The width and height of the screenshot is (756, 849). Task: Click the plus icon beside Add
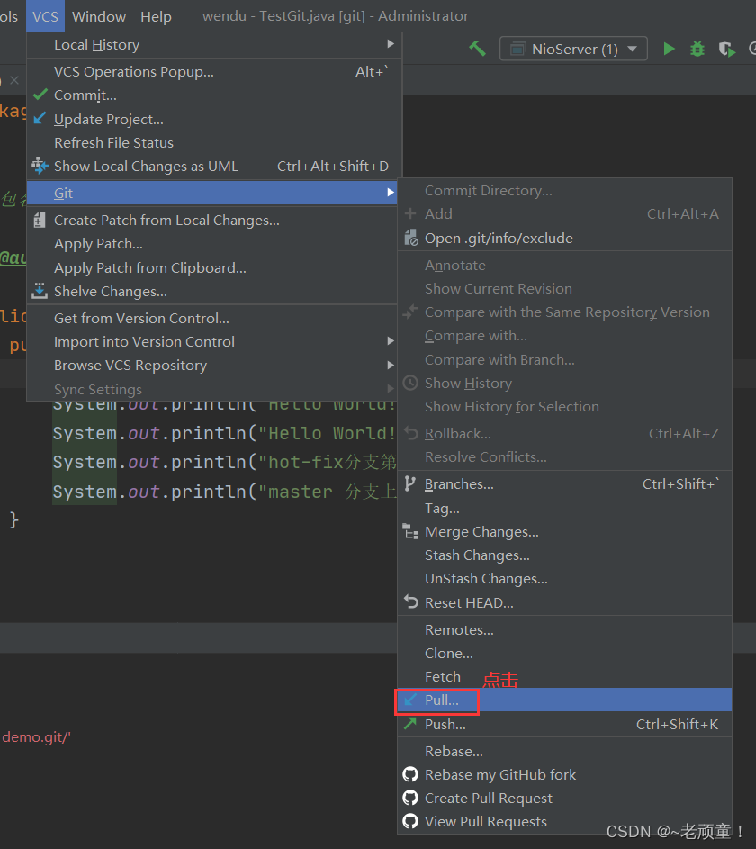click(410, 213)
